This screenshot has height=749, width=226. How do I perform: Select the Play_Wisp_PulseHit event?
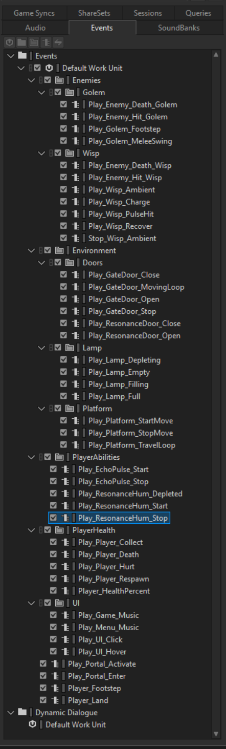point(121,214)
